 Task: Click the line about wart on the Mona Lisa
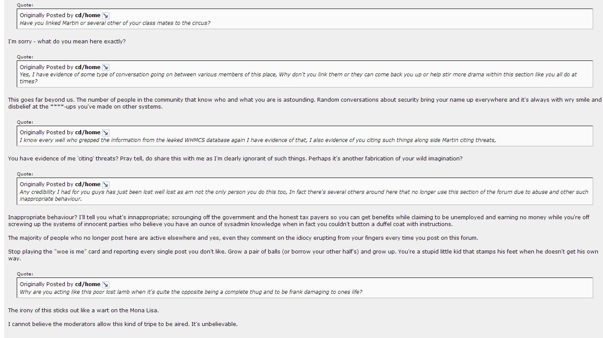tap(83, 311)
